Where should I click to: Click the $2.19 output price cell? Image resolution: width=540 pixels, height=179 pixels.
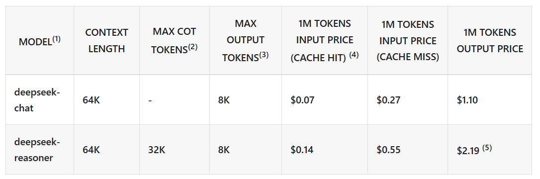474,150
